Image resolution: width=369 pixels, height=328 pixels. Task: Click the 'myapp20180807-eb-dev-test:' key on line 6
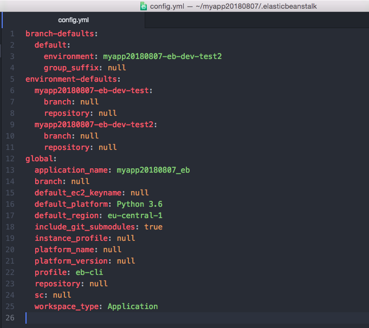[93, 90]
